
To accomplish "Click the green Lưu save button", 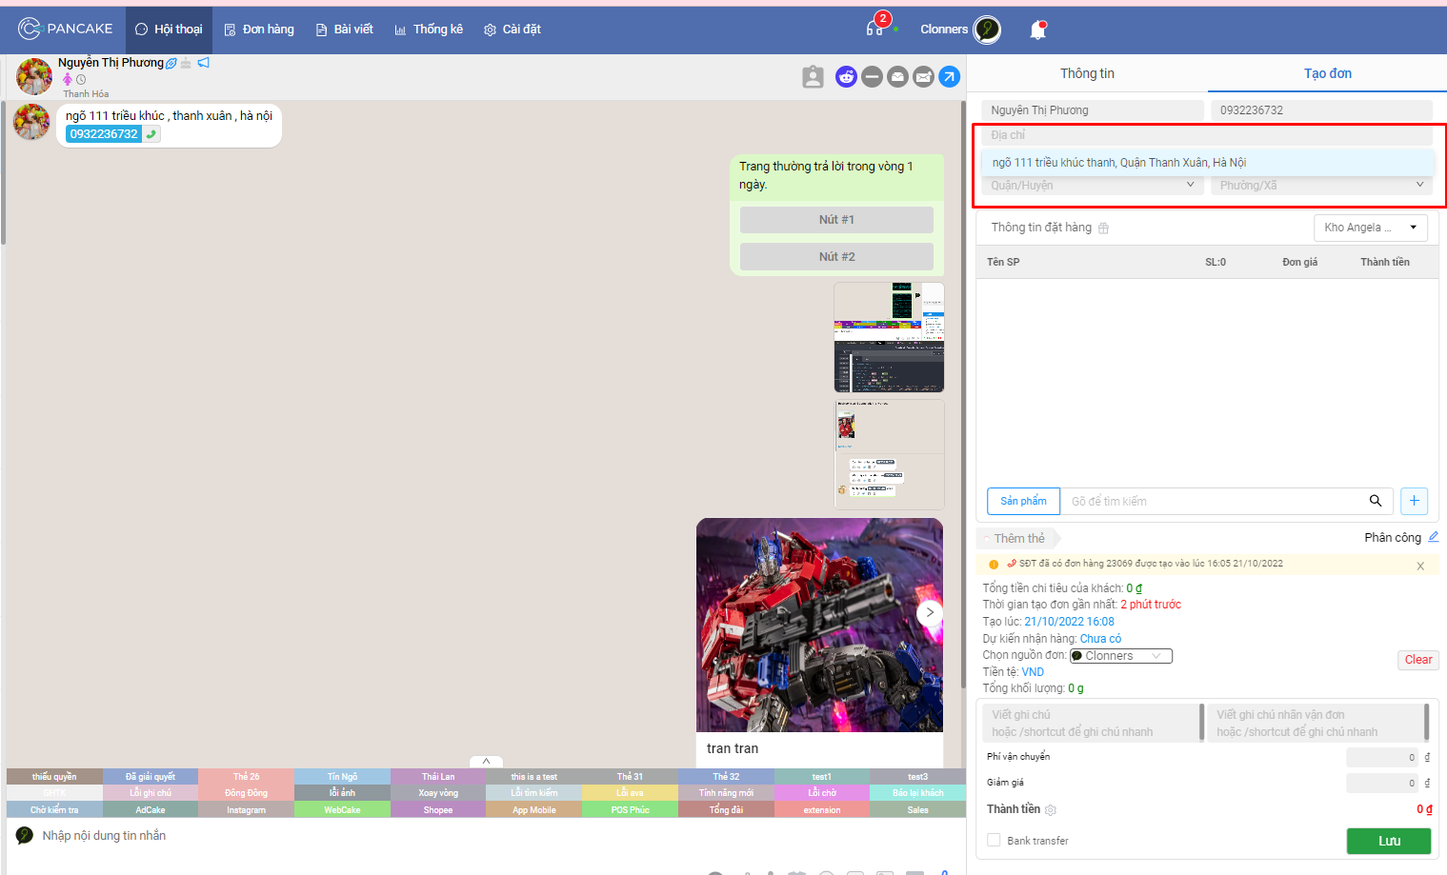I will pyautogui.click(x=1389, y=841).
